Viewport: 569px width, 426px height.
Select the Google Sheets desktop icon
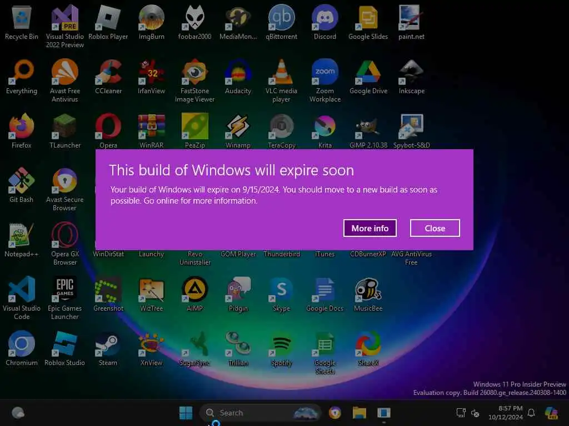point(325,352)
